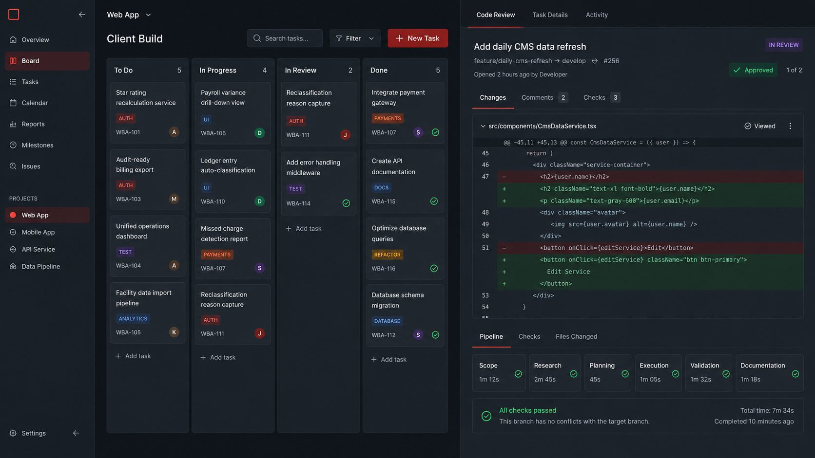The image size is (815, 458).
Task: Click the New Task button
Action: click(x=418, y=38)
